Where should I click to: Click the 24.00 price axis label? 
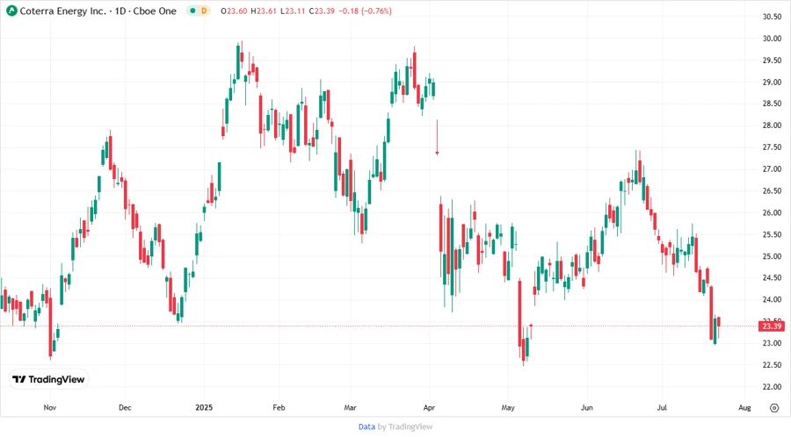[772, 299]
